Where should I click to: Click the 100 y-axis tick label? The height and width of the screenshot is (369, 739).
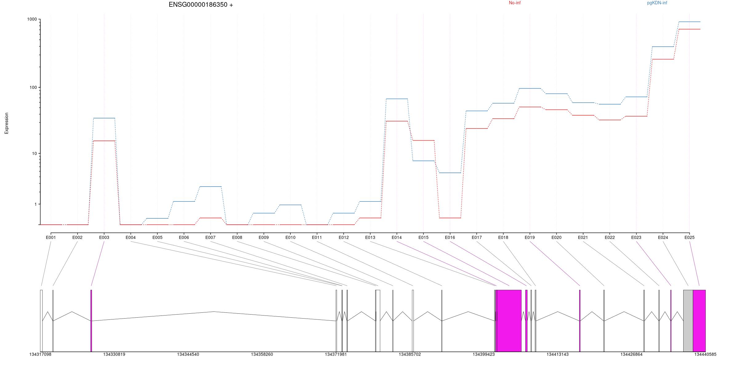[x=33, y=87]
